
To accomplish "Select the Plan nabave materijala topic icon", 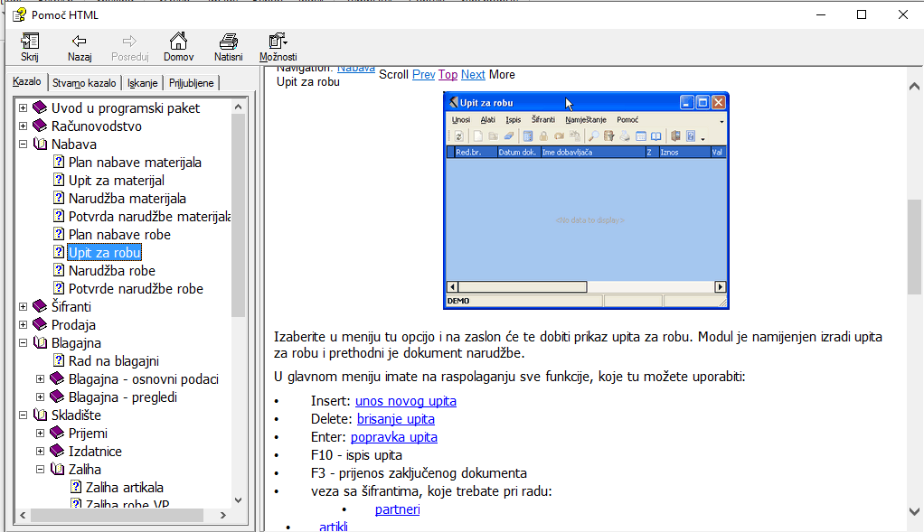I will click(59, 163).
